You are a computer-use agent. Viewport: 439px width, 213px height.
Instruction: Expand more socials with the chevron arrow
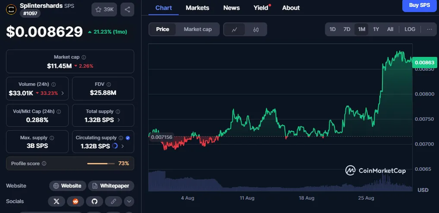[129, 201]
